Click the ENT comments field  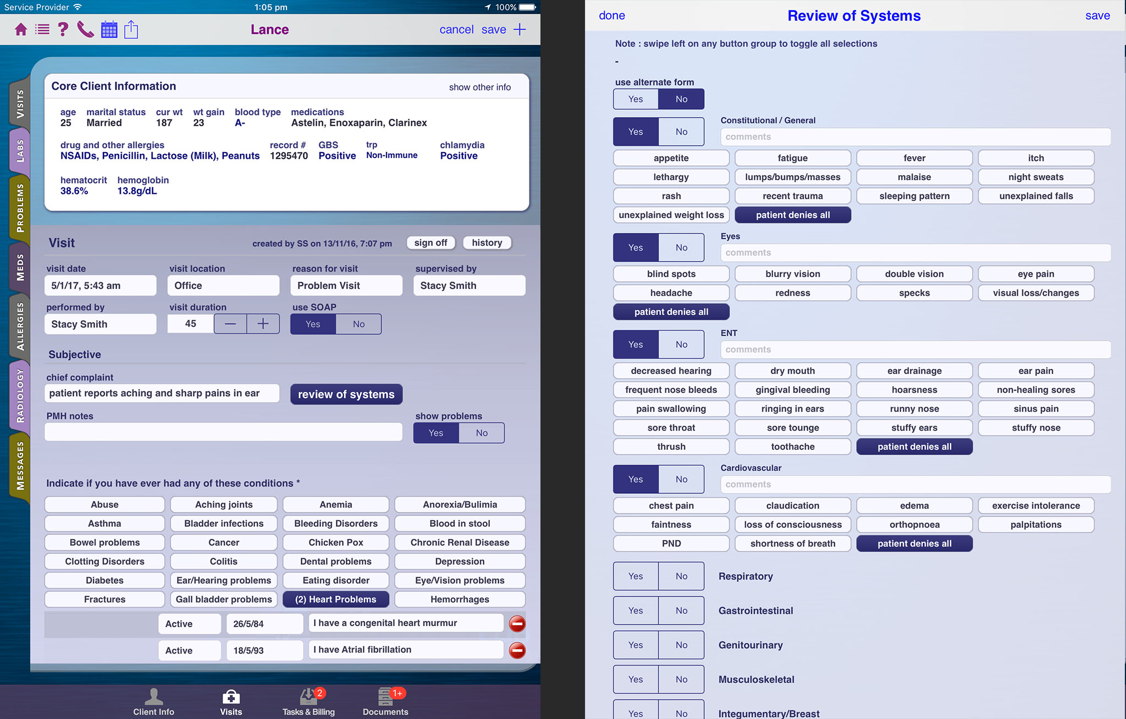pos(915,349)
